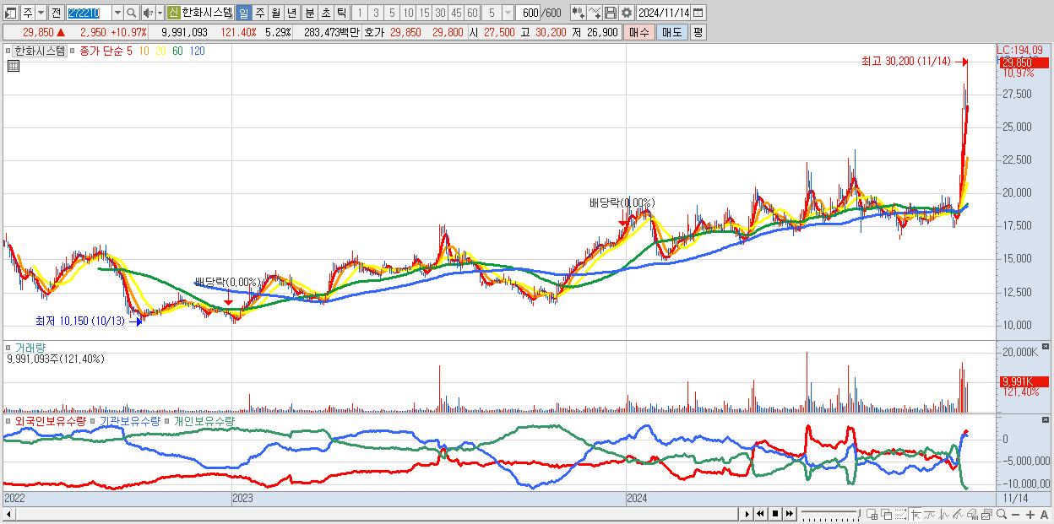1054x524 pixels.
Task: Click the horizontal chart scrollbar track
Action: [377, 514]
